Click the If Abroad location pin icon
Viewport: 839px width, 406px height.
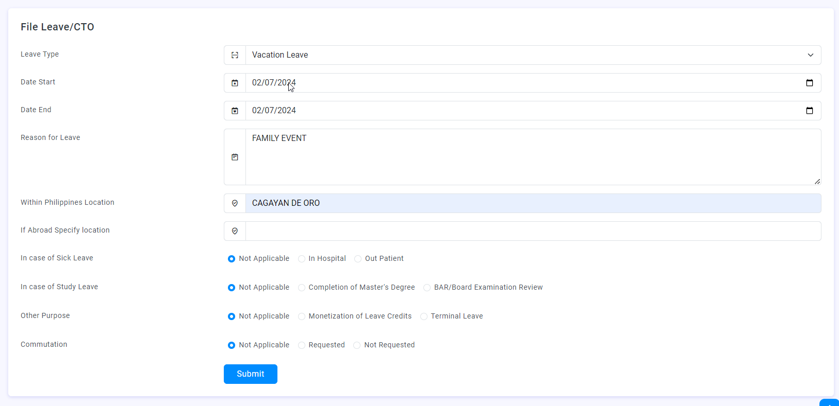pos(235,231)
